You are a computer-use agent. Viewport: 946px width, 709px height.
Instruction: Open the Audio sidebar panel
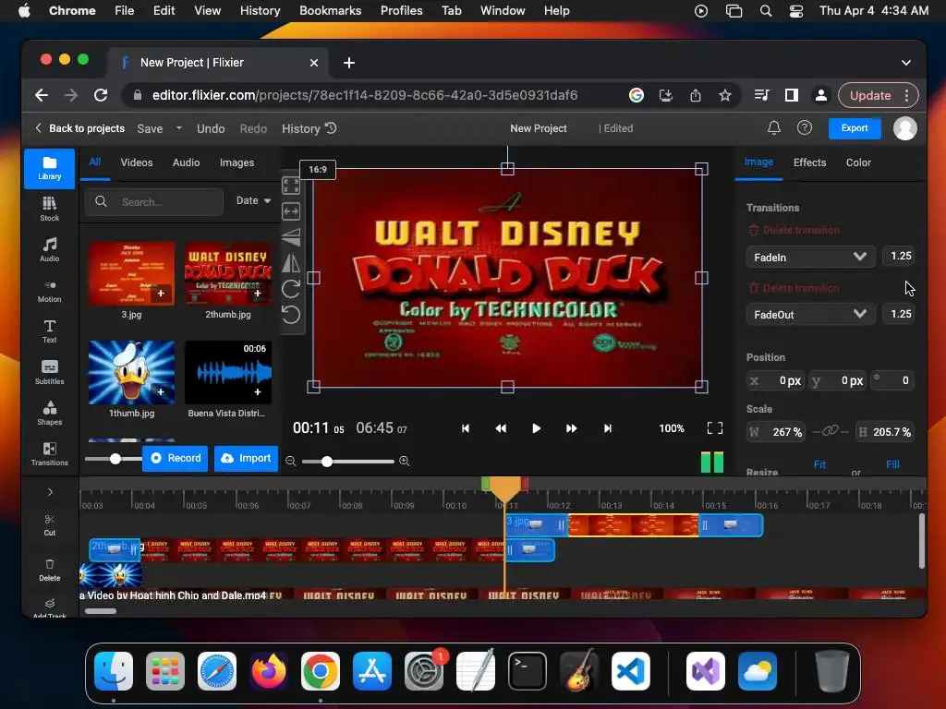(50, 249)
